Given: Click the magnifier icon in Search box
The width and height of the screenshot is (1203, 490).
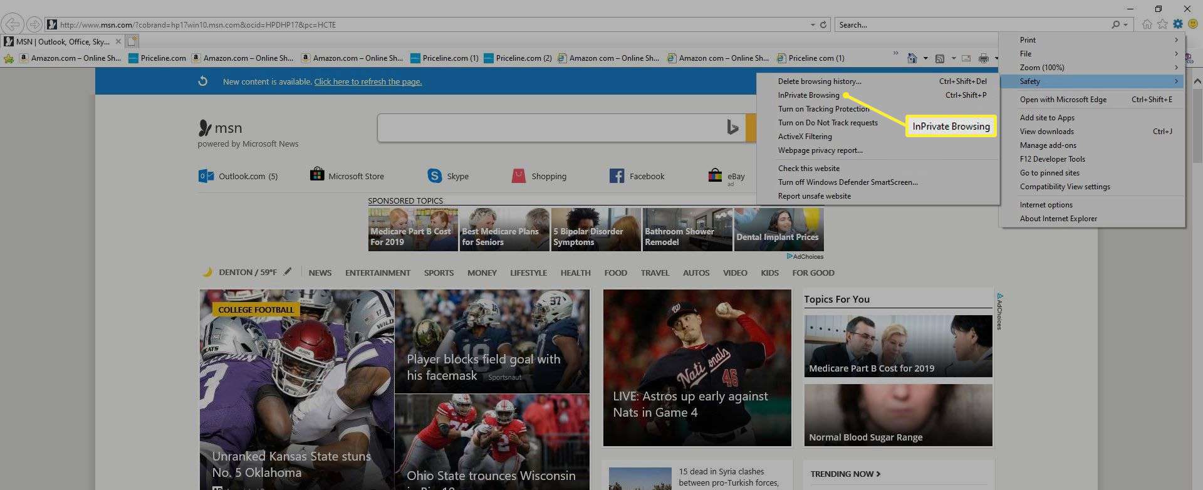Looking at the screenshot, I should point(1115,25).
